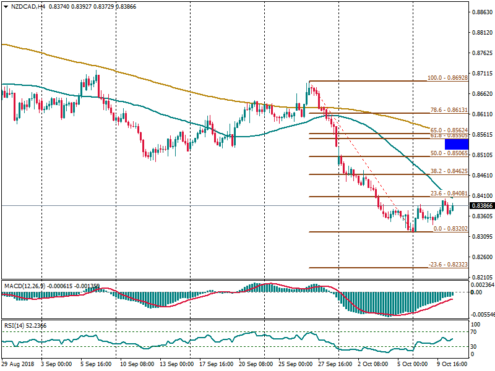Click the 65.0 Fibonacci level at 0.85624

pyautogui.click(x=444, y=130)
